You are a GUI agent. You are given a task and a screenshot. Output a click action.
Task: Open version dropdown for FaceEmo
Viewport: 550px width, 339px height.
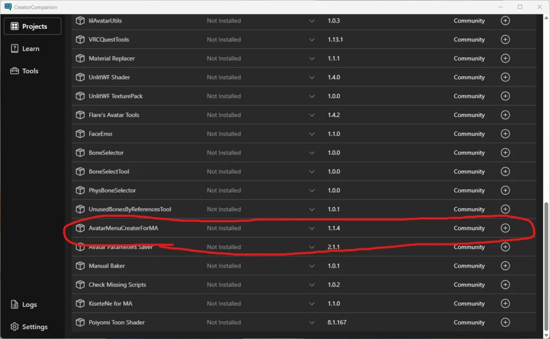point(312,134)
